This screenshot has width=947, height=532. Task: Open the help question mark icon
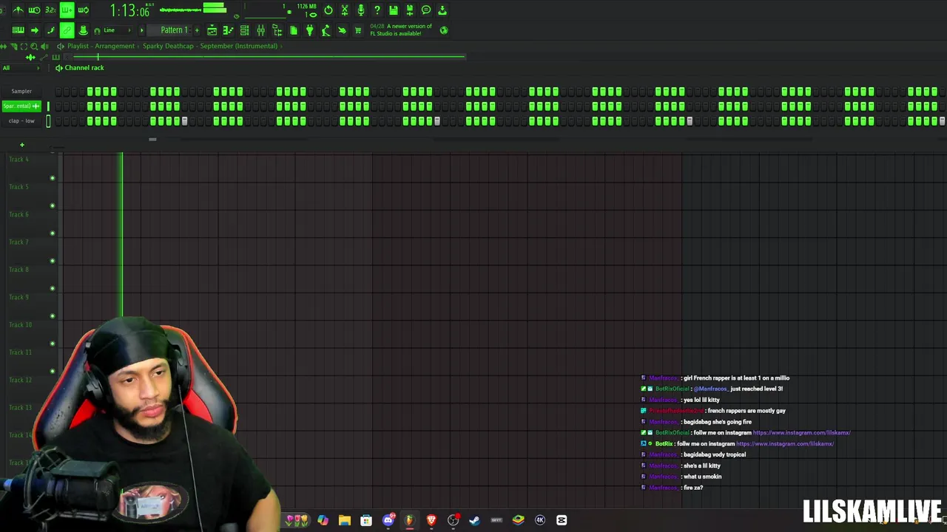pyautogui.click(x=377, y=10)
